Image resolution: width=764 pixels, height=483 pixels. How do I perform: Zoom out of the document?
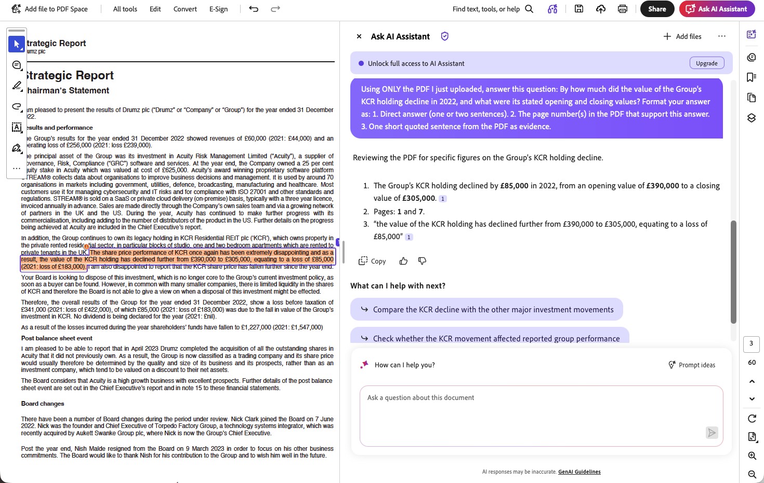click(x=752, y=474)
